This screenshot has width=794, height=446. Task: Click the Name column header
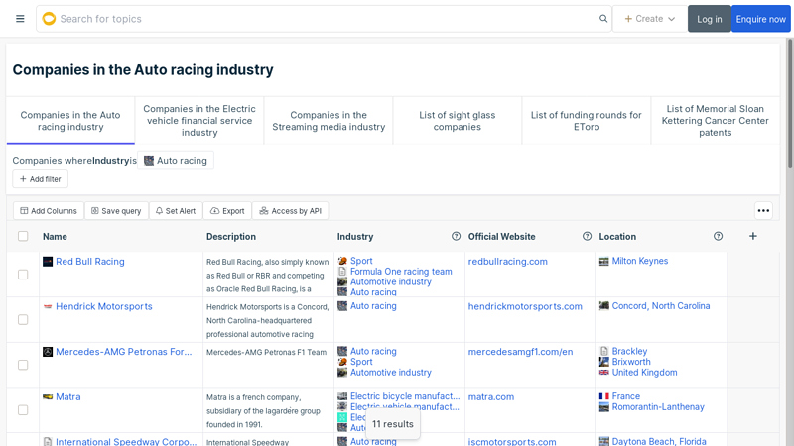tap(55, 236)
